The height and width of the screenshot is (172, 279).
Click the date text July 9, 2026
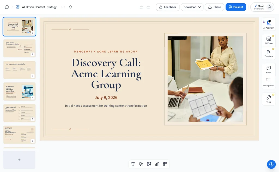(x=106, y=97)
